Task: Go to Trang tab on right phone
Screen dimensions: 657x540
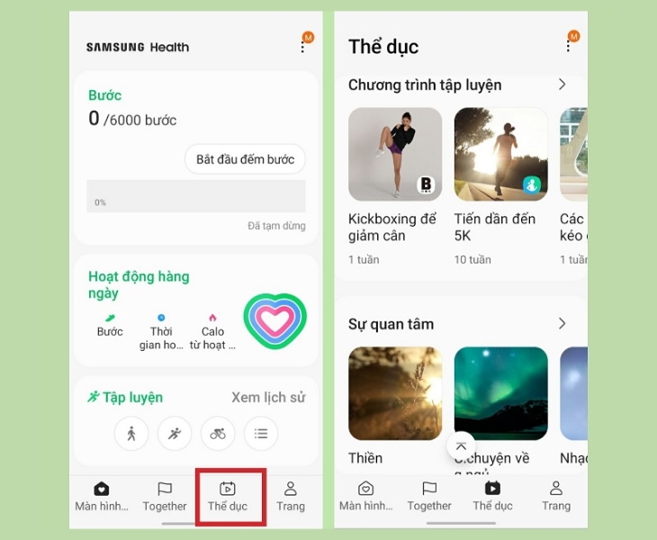Action: [x=556, y=497]
